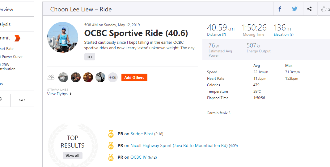Give kudos with thumbs-up icon
The image size is (330, 167).
pyautogui.click(x=324, y=9)
